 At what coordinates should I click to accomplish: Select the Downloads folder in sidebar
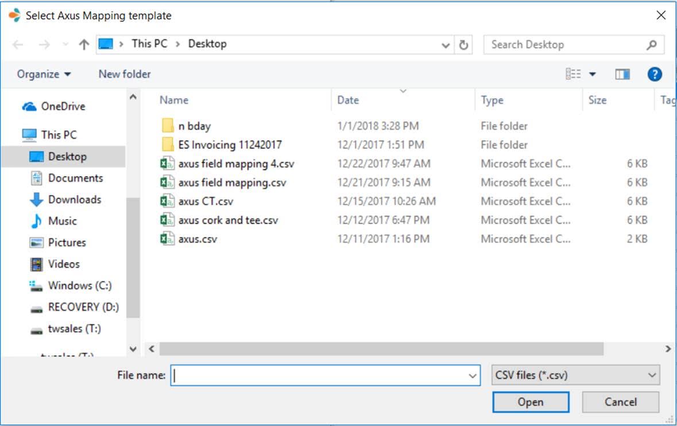[74, 200]
